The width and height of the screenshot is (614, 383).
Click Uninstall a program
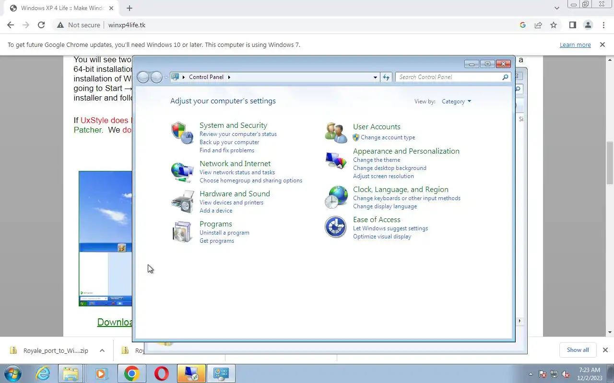[224, 233]
